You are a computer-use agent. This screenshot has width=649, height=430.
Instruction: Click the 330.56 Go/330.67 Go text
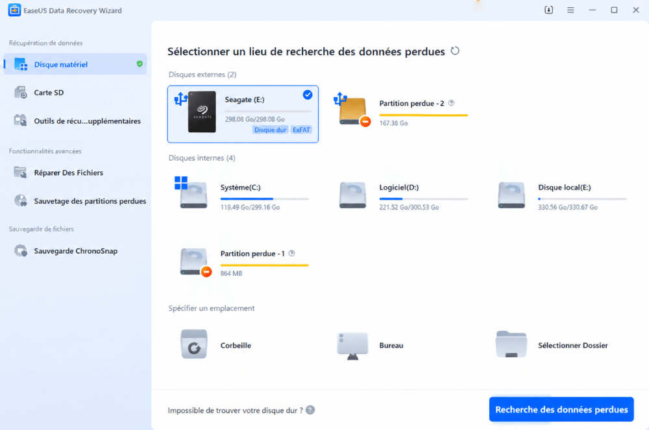click(568, 207)
